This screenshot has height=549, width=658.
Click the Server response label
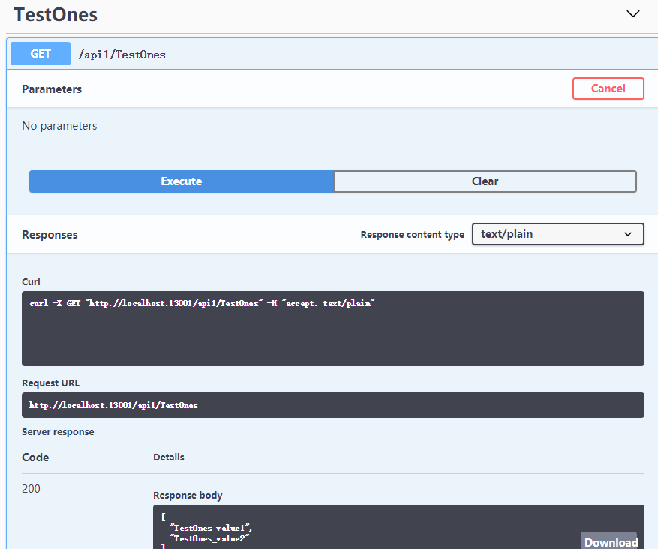pos(58,431)
